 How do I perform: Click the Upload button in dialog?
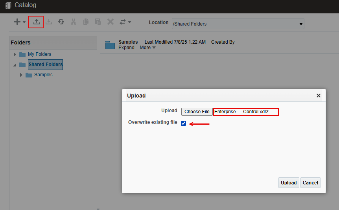289,183
